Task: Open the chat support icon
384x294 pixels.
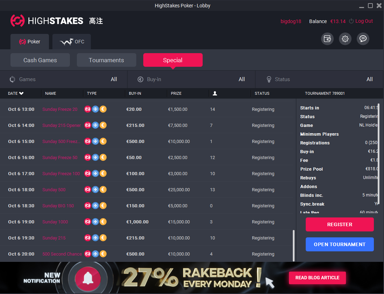Action: (363, 39)
